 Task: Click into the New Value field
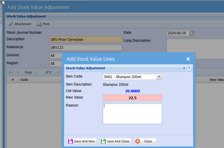pyautogui.click(x=132, y=98)
